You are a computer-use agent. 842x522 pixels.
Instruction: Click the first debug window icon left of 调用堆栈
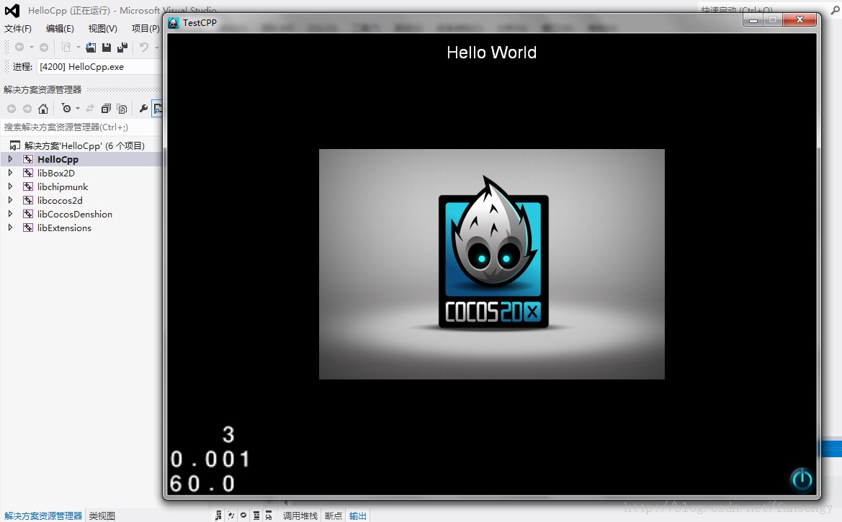(x=218, y=516)
